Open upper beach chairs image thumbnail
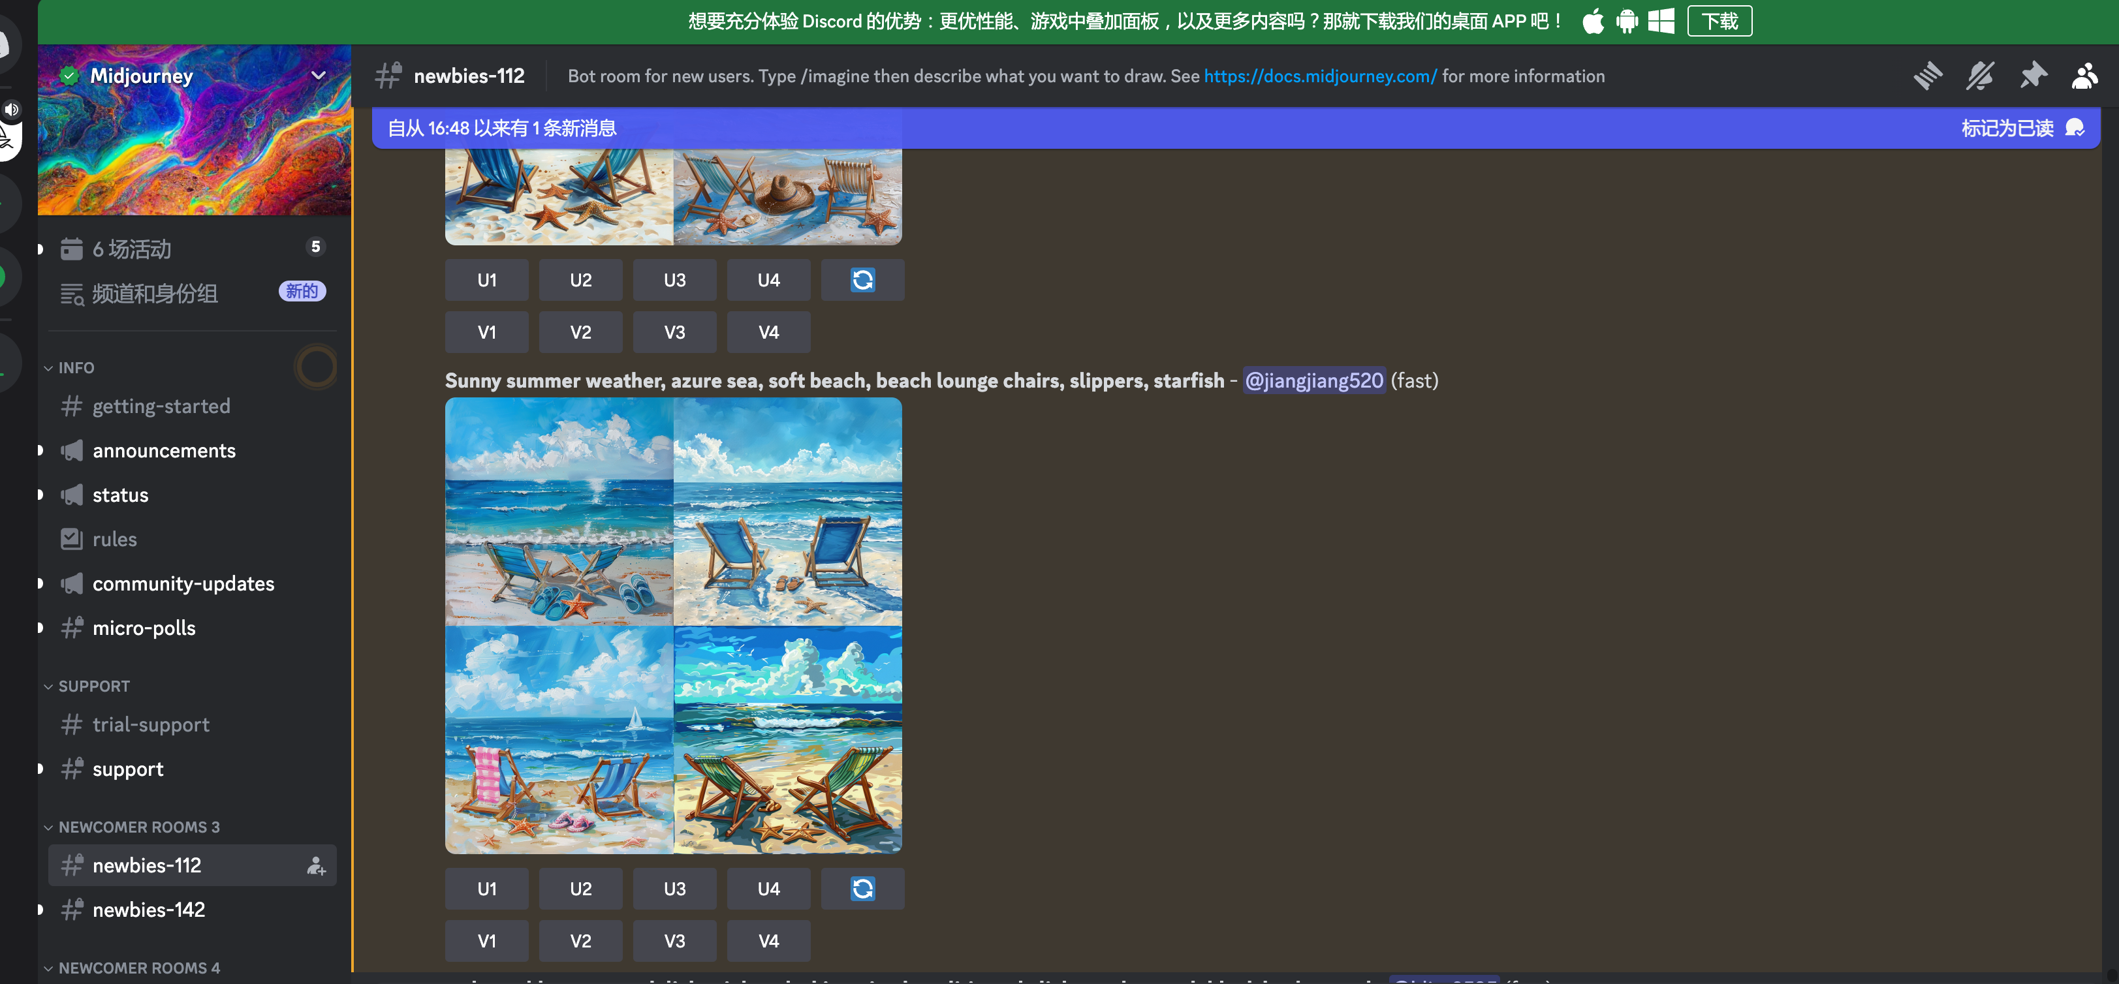2119x984 pixels. pyautogui.click(x=674, y=196)
